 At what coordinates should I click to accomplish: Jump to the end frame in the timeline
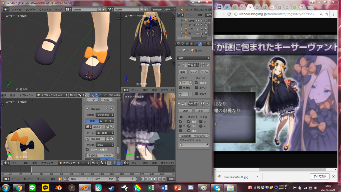[164, 179]
